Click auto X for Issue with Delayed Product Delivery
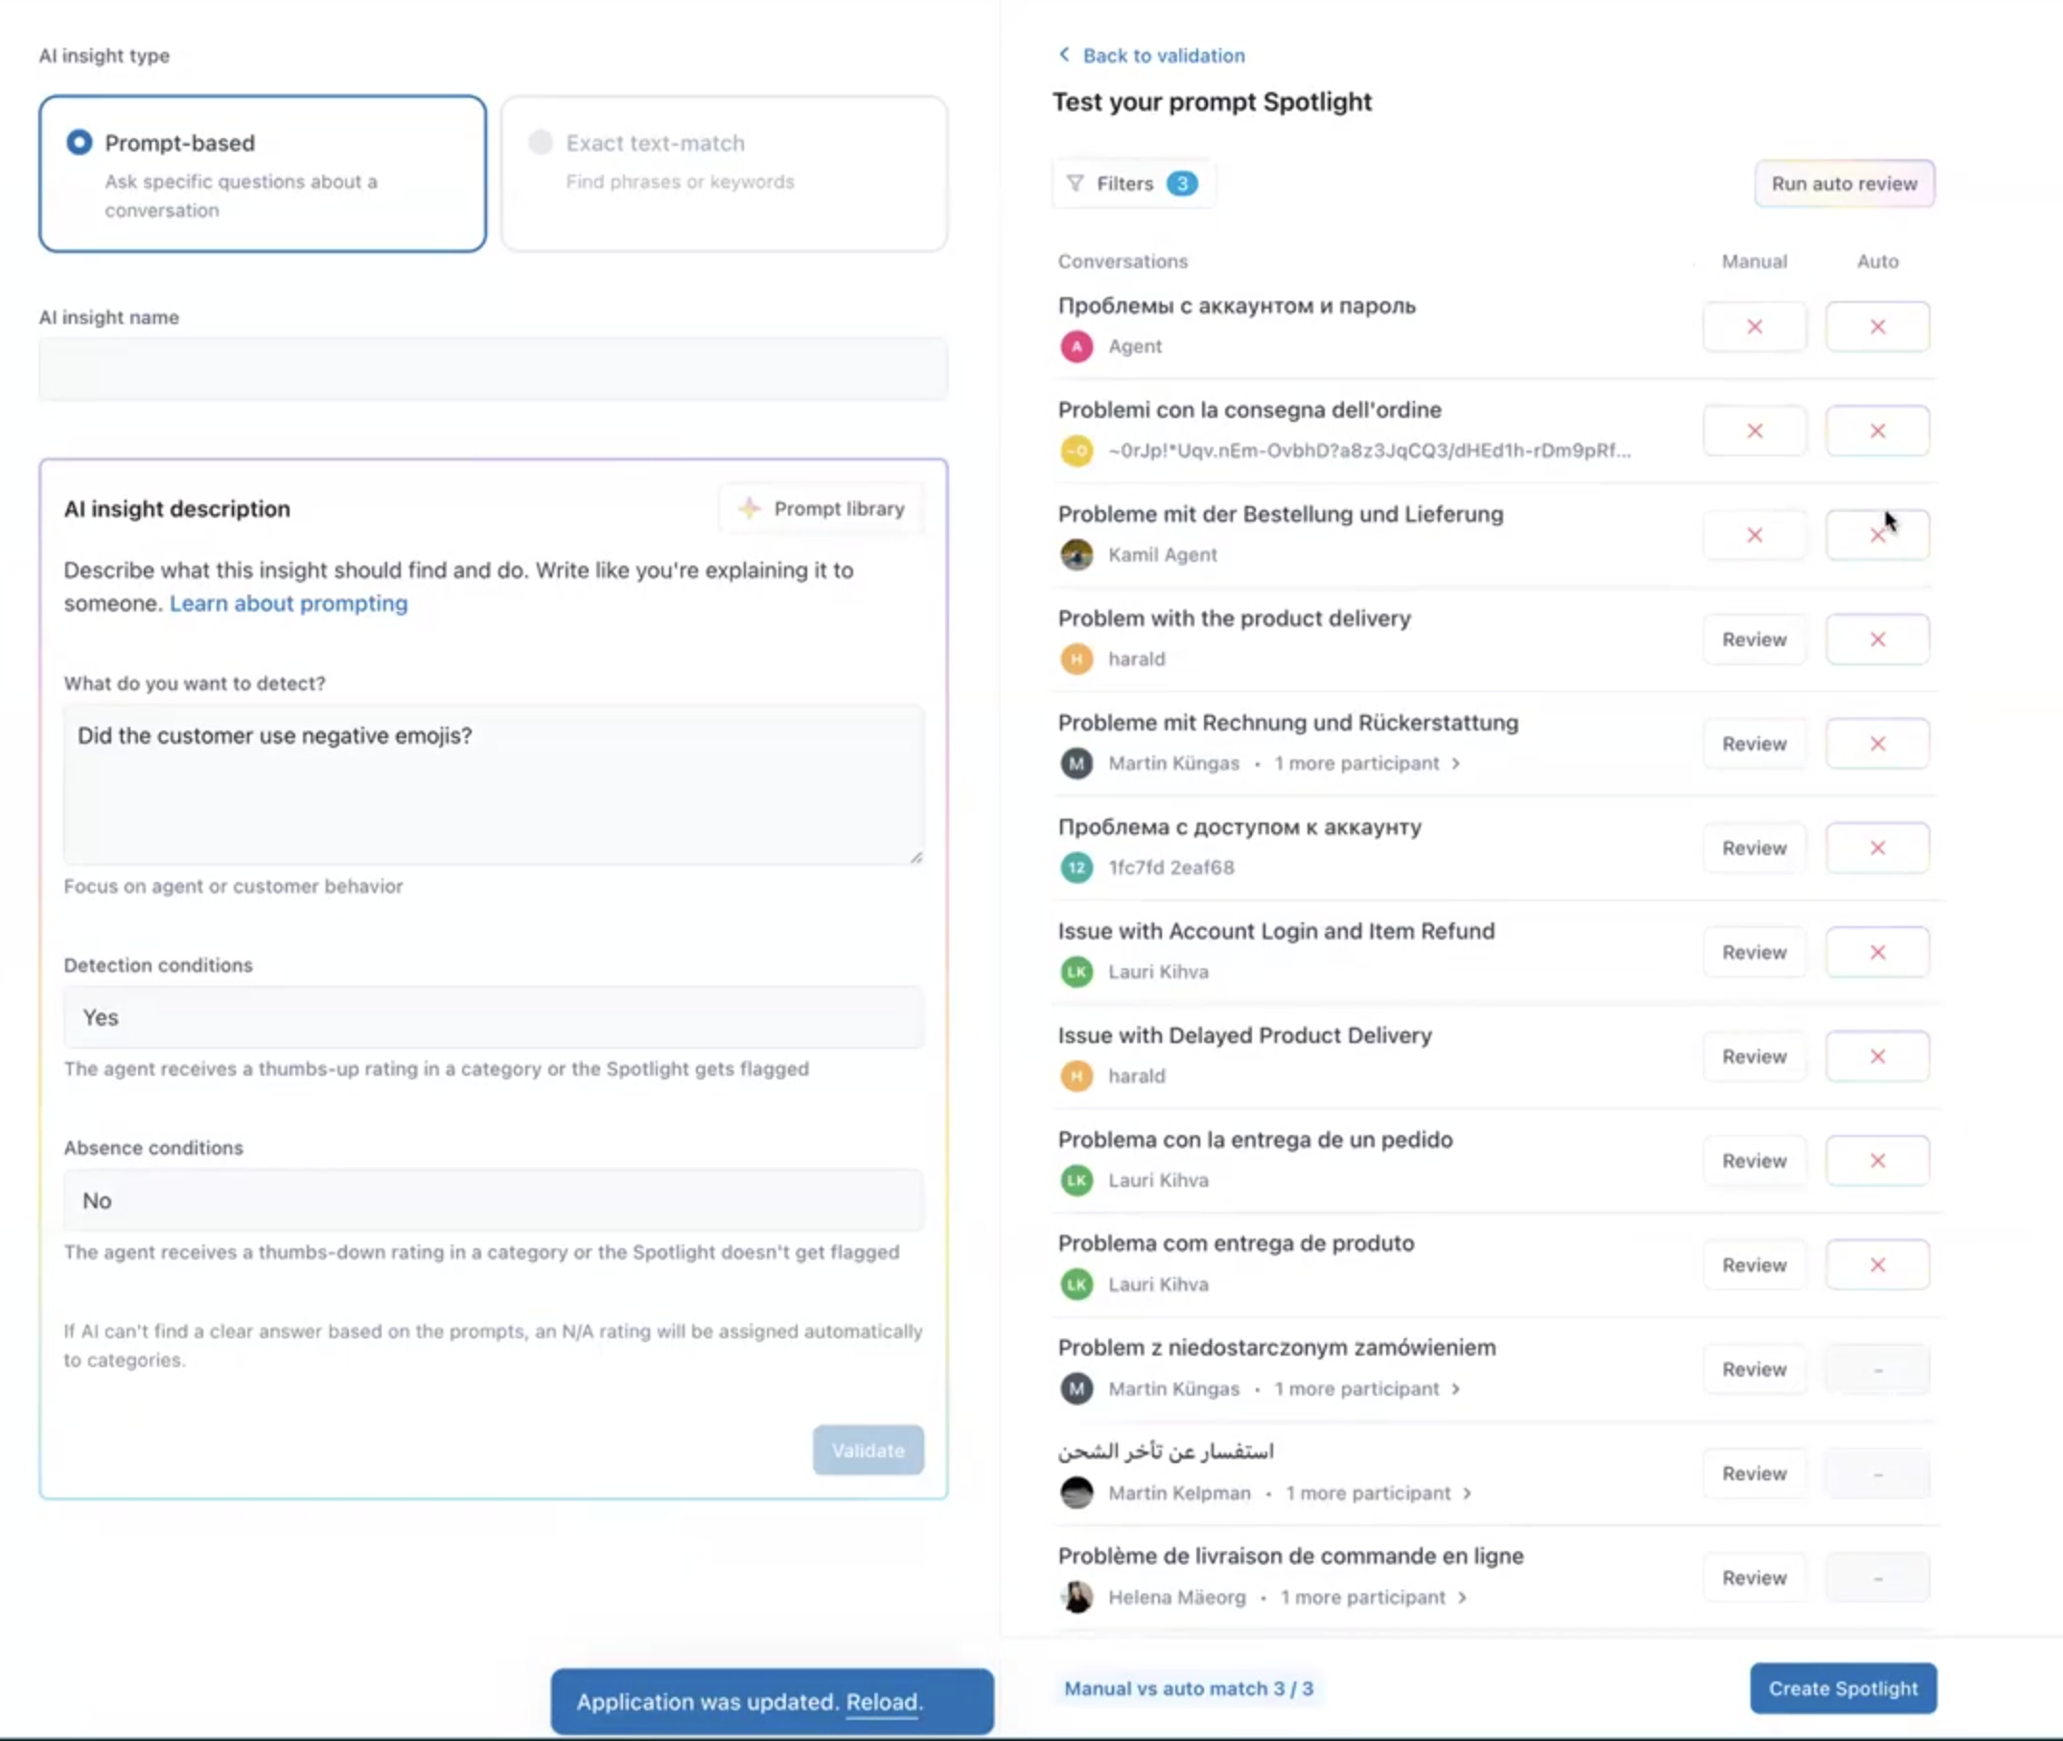 coord(1876,1056)
